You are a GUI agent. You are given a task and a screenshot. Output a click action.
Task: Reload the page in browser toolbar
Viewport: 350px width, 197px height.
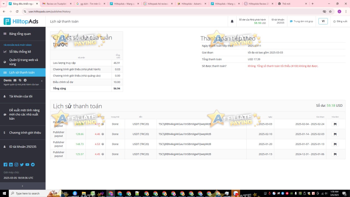pos(17,11)
